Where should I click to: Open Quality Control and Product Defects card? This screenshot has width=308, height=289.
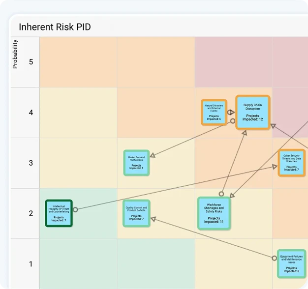pos(136,213)
